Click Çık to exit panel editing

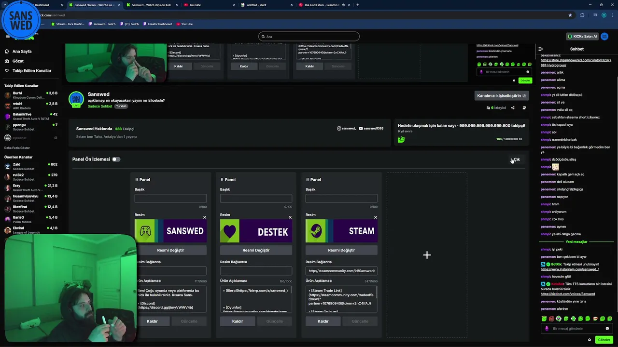coord(517,160)
